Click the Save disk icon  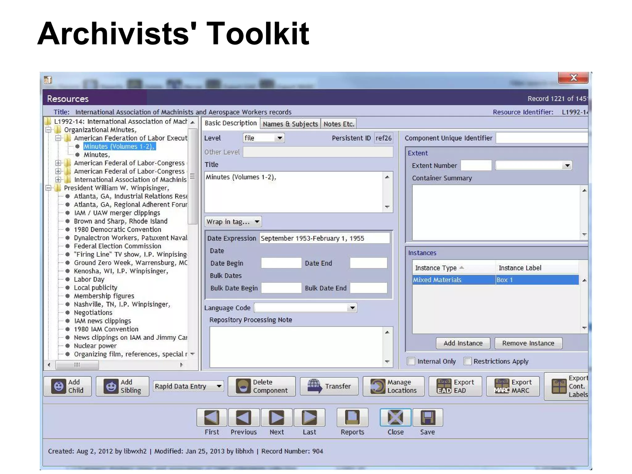click(x=427, y=418)
